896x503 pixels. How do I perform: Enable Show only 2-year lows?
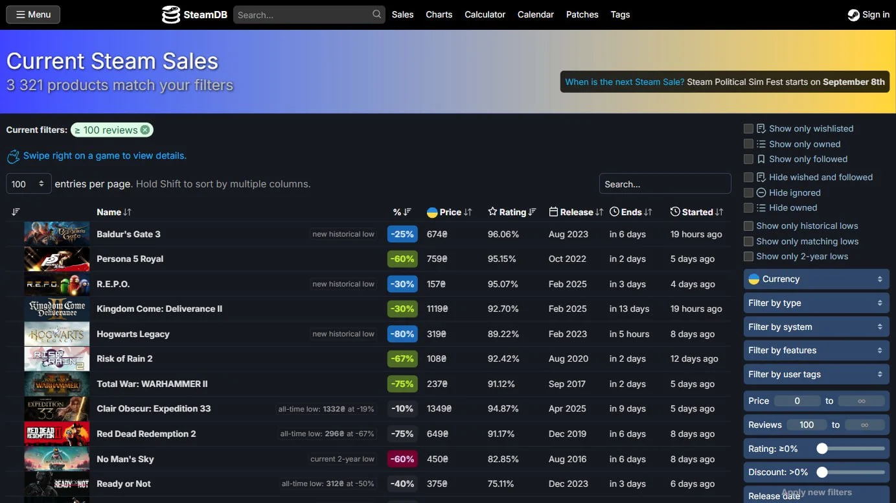(x=748, y=256)
